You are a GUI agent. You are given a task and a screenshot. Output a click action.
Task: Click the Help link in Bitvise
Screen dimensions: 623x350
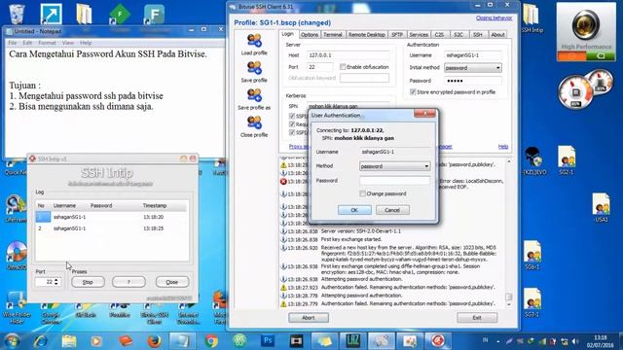tap(503, 147)
